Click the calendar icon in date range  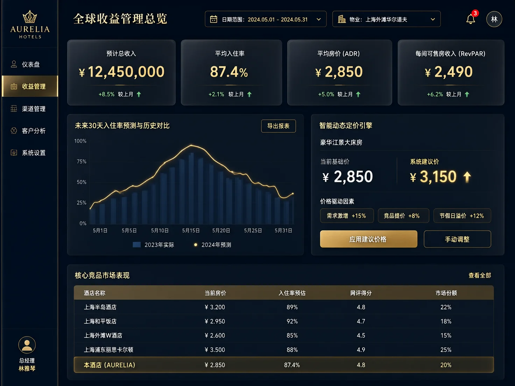[213, 19]
